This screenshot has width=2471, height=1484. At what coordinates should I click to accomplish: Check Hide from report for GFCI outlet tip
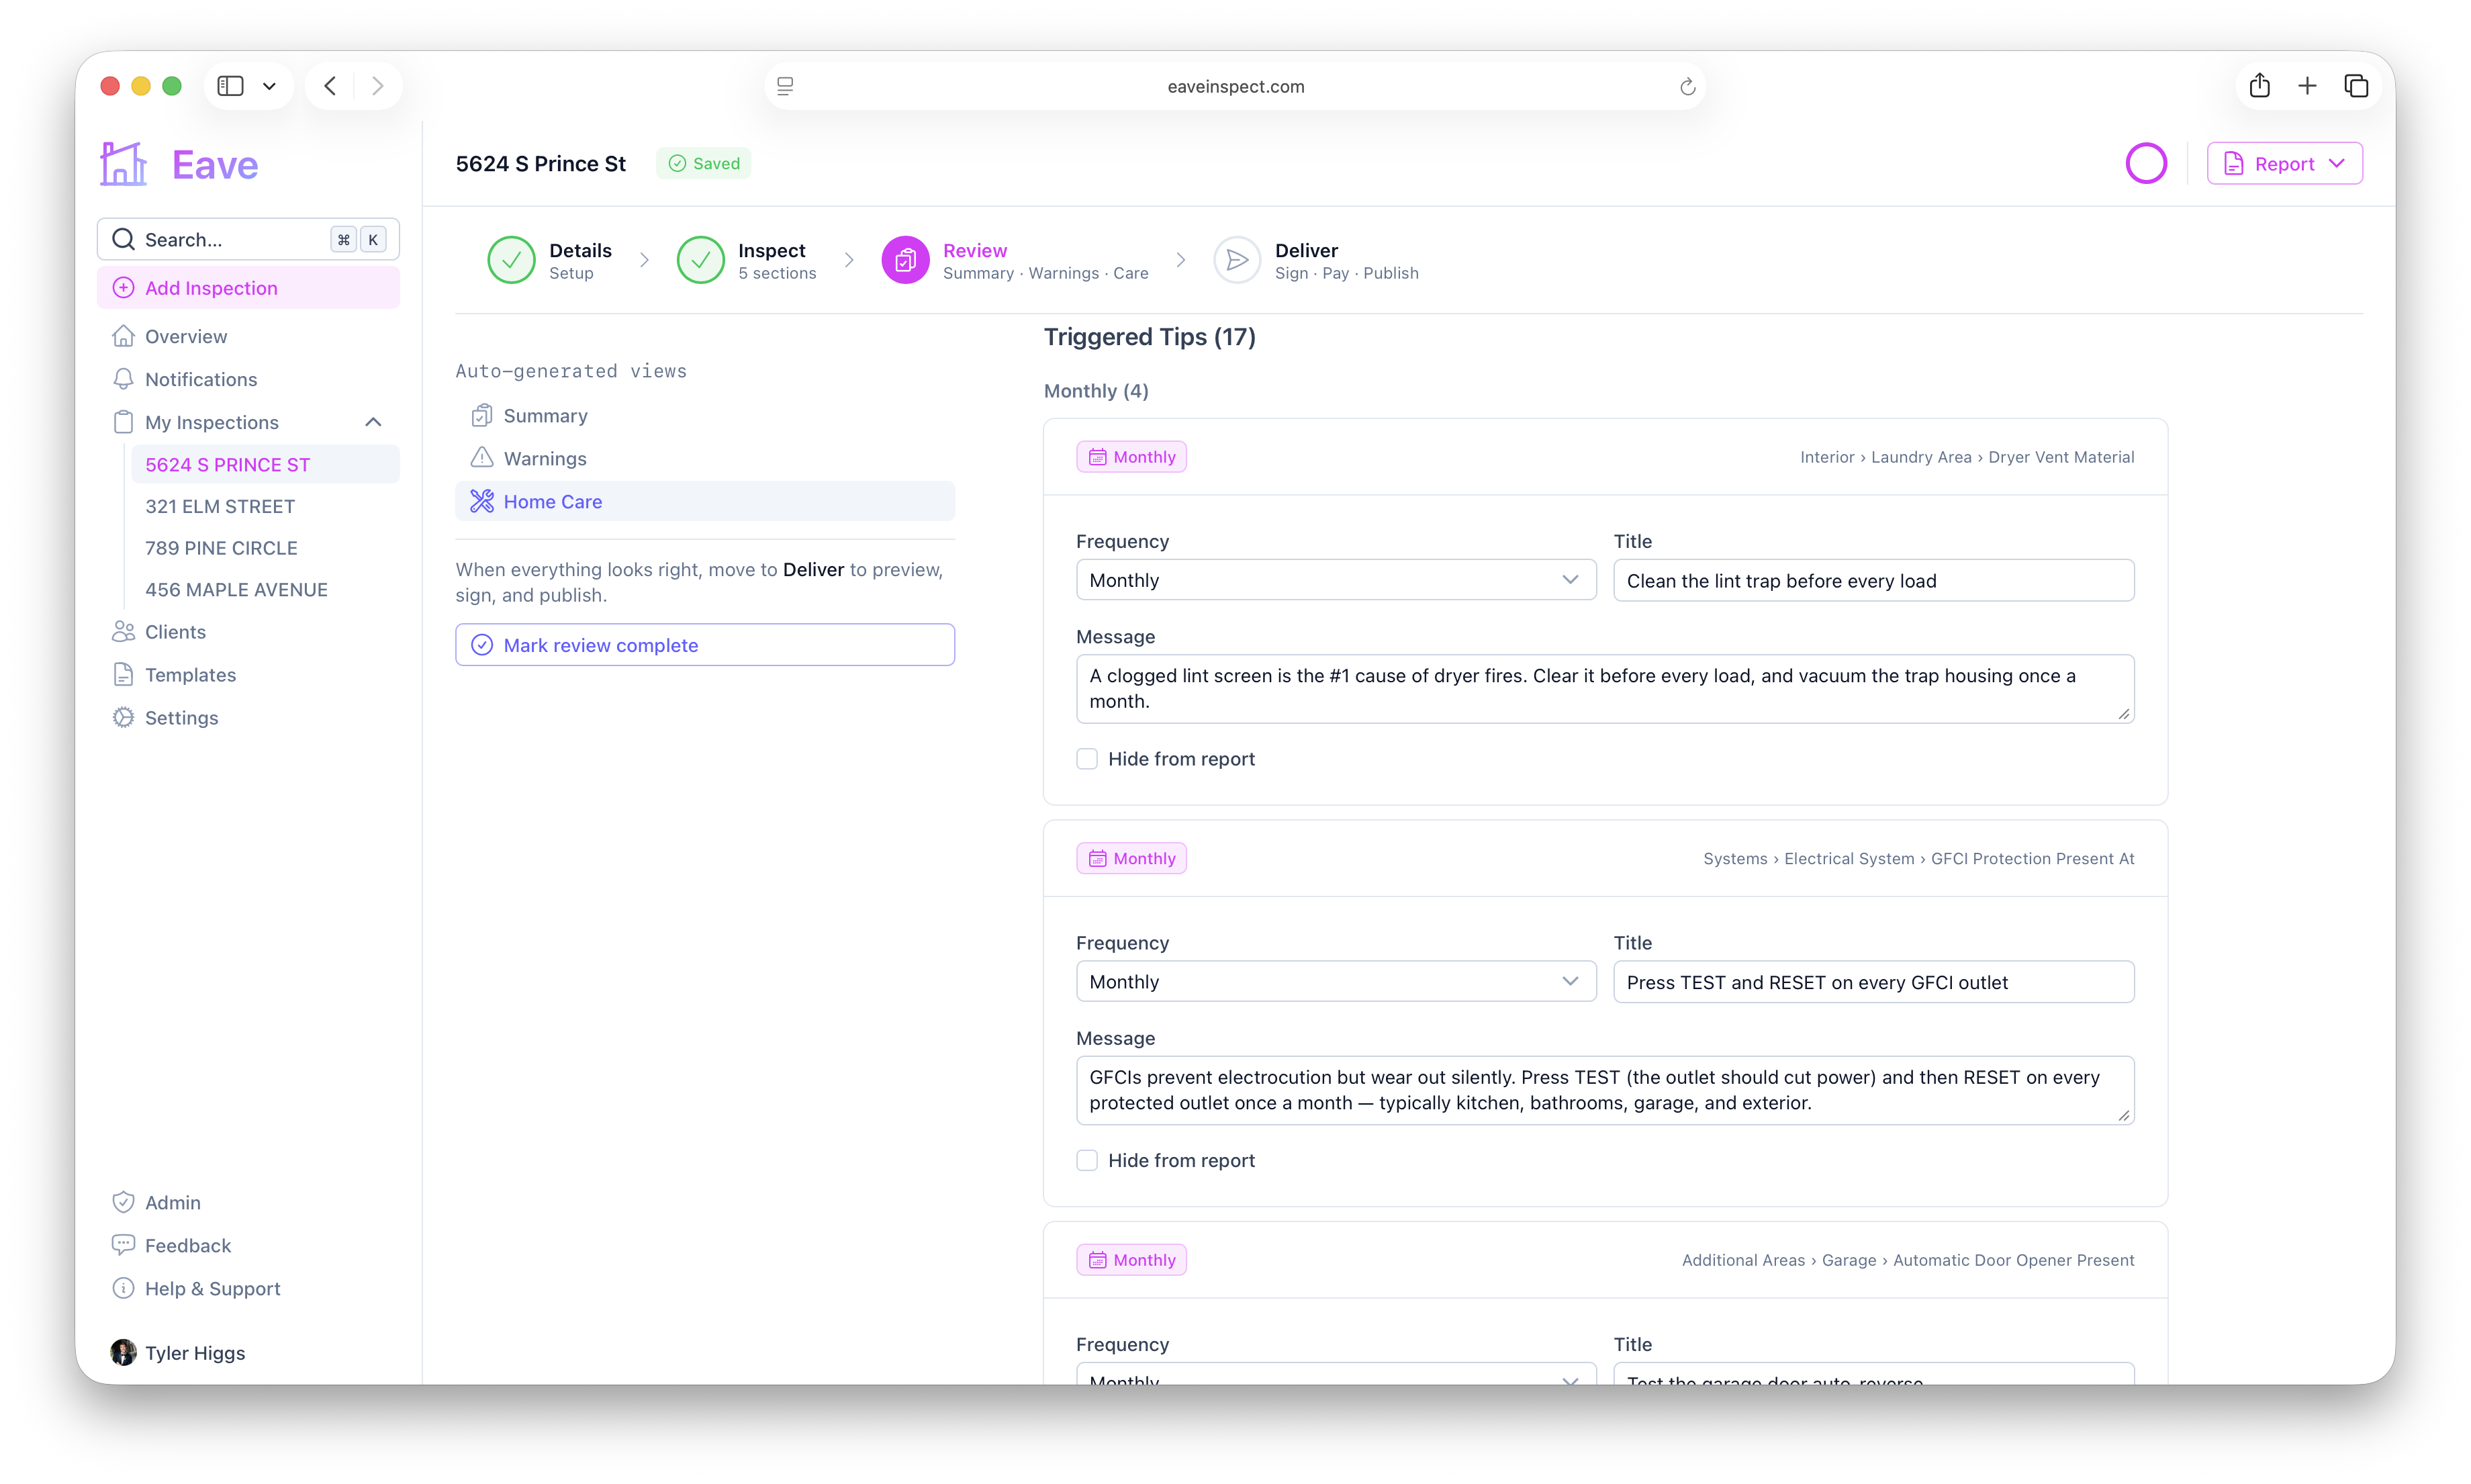tap(1087, 1160)
